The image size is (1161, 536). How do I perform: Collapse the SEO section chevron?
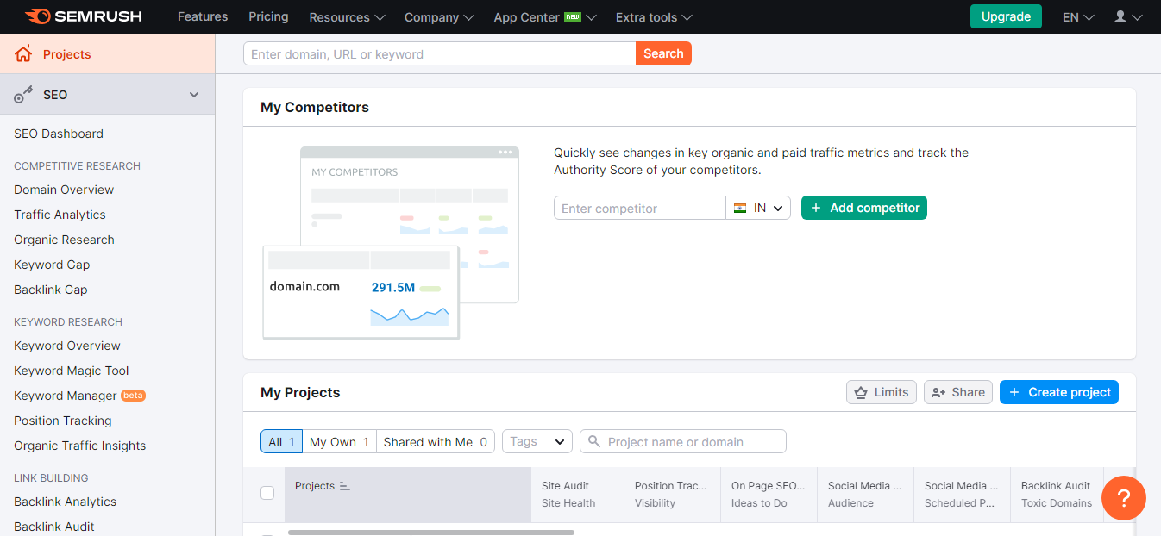point(194,95)
